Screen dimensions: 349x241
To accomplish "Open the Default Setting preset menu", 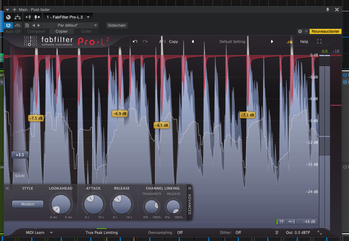I will pyautogui.click(x=232, y=42).
